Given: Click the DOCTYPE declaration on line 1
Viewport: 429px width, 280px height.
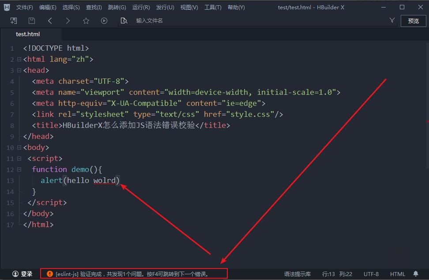Looking at the screenshot, I should click(x=56, y=49).
